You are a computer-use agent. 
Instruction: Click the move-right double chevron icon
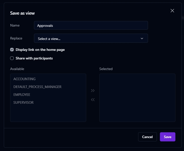(93, 91)
